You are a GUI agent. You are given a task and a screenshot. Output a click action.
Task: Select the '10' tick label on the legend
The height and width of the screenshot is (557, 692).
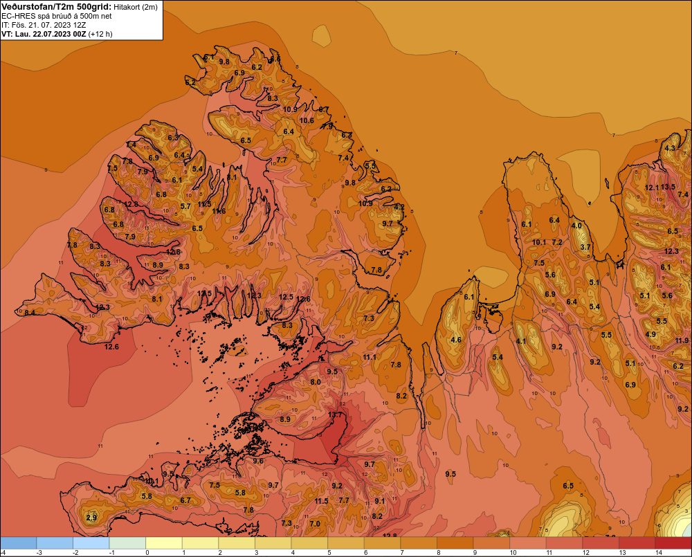[x=513, y=553]
